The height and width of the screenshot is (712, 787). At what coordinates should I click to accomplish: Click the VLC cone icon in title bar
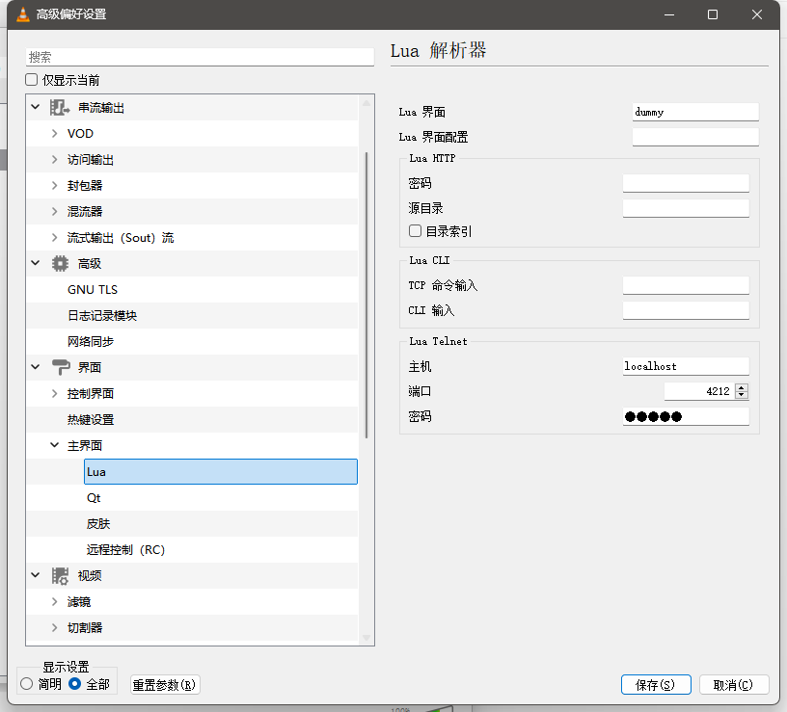[22, 14]
